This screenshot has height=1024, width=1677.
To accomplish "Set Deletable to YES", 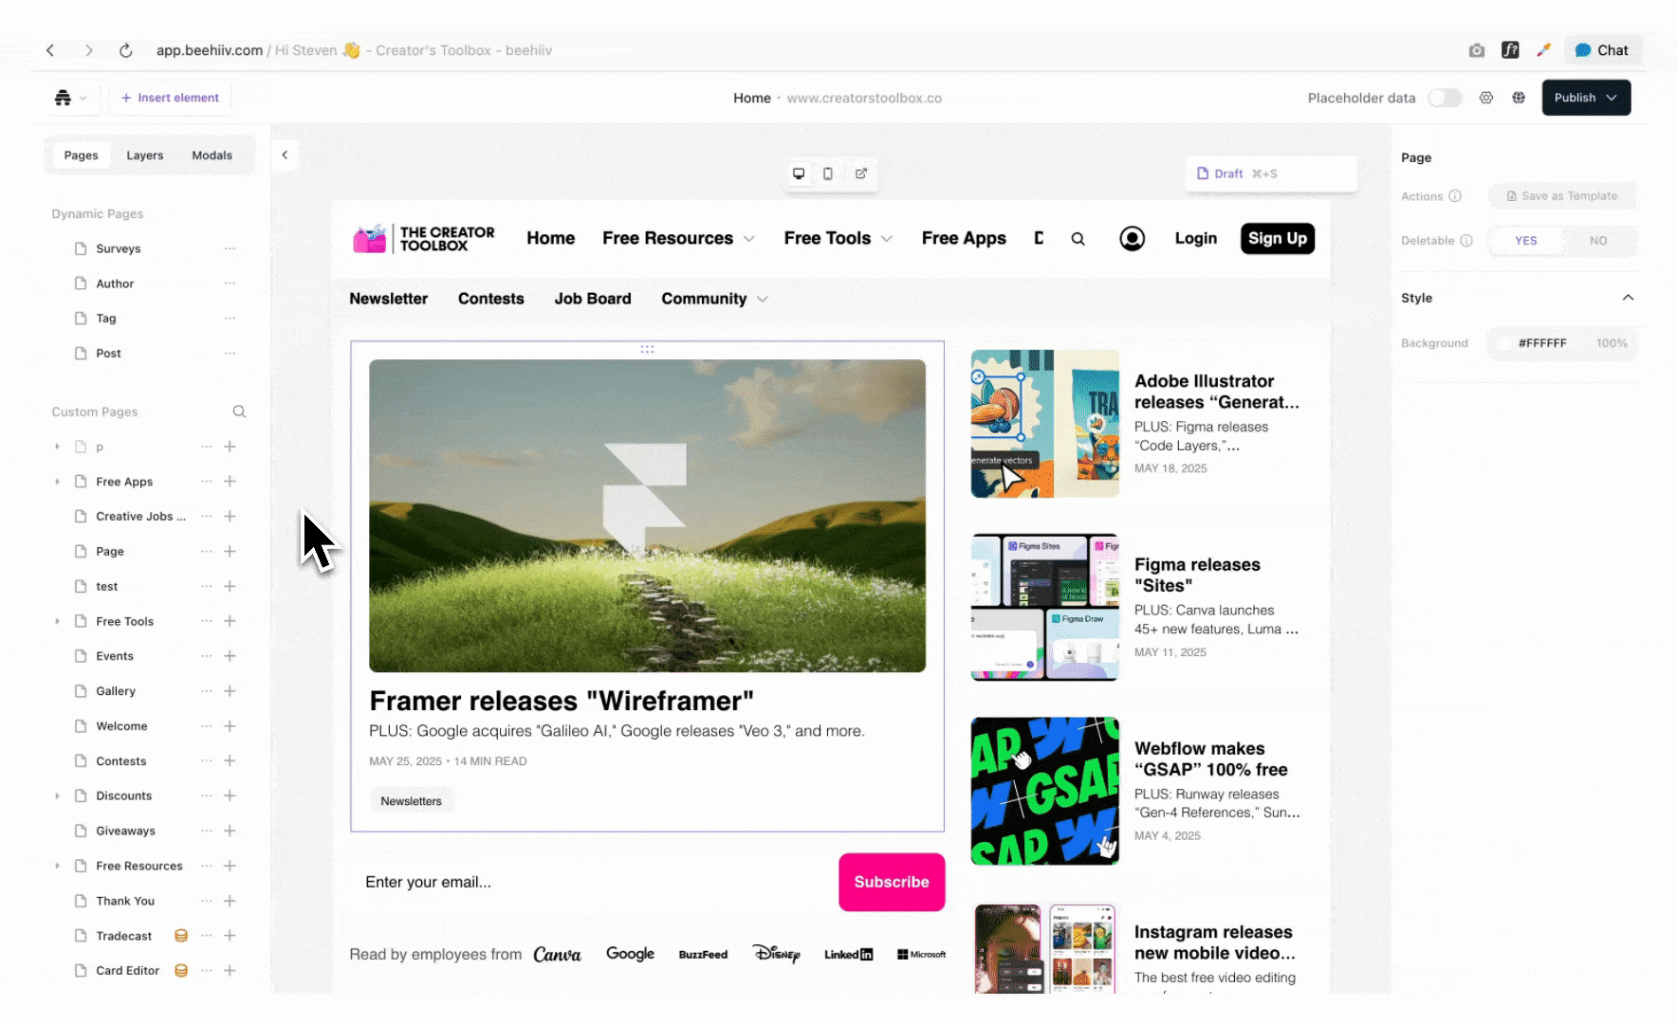I will click(1525, 241).
